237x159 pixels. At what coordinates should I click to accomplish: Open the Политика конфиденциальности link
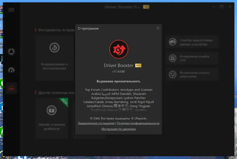[138, 123]
